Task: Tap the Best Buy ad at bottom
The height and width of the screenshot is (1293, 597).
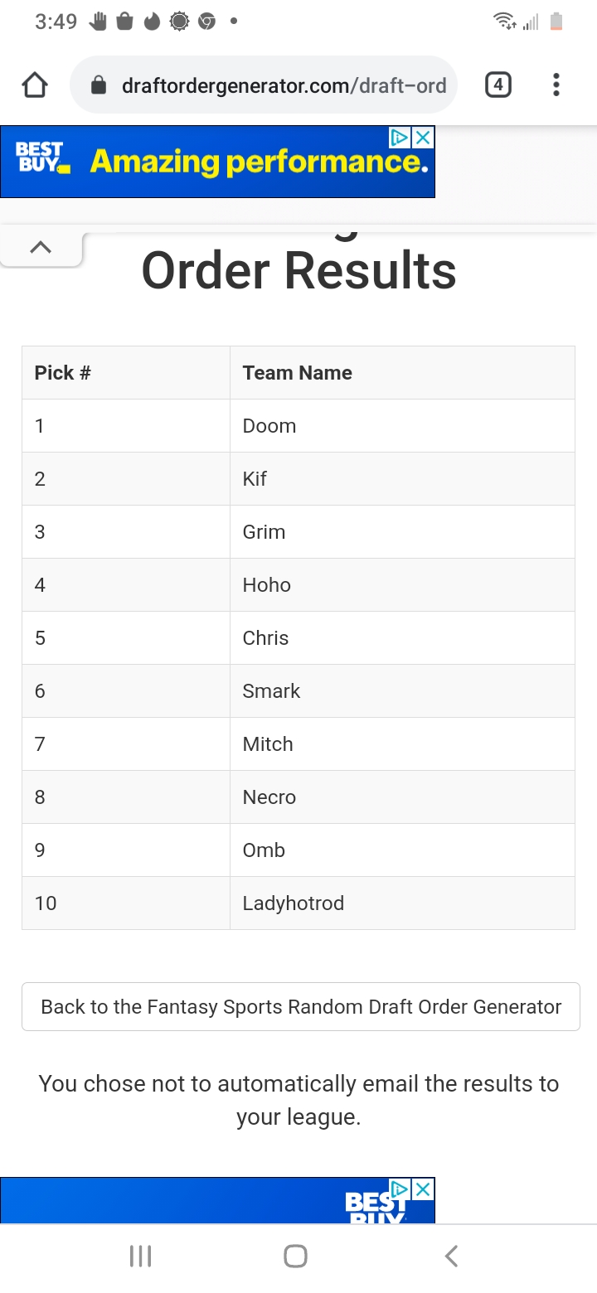Action: click(x=217, y=1202)
